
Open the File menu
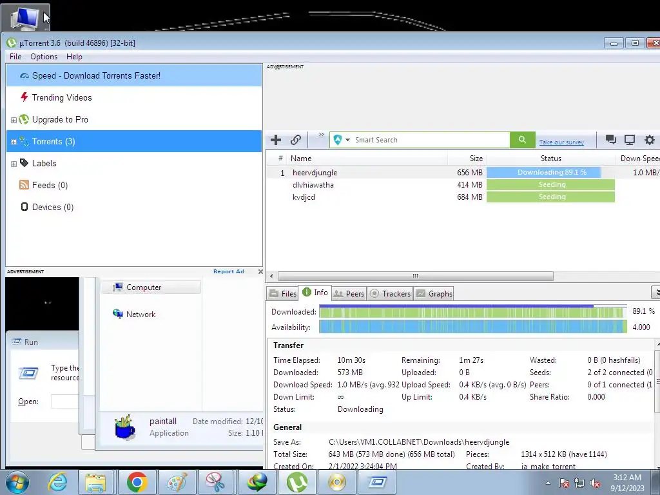pyautogui.click(x=15, y=57)
